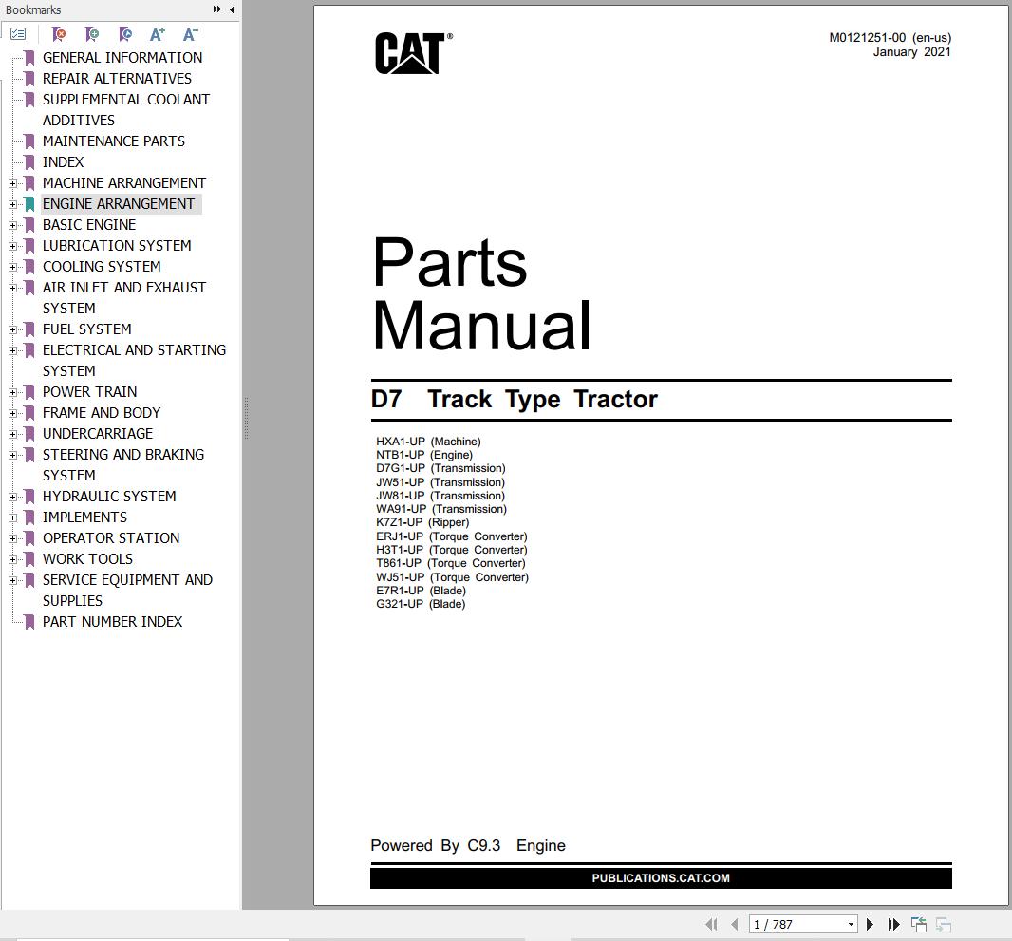Expand the IMPLEMENTS bookmark
The height and width of the screenshot is (941, 1012).
point(12,518)
